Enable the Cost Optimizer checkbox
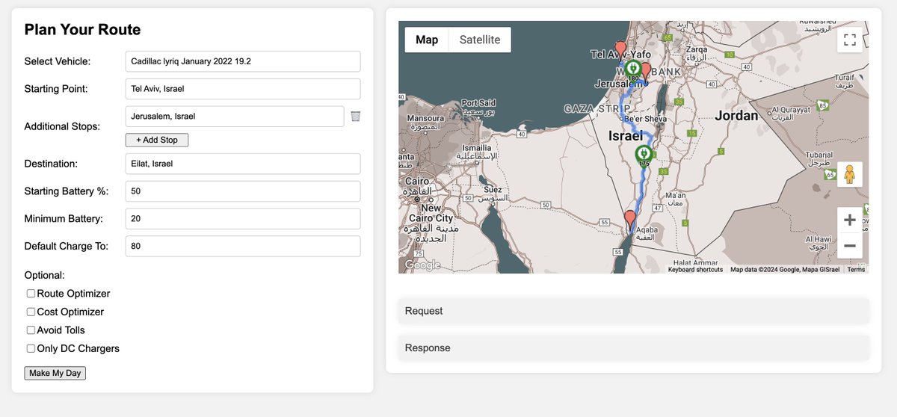This screenshot has height=417, width=897. pos(31,312)
